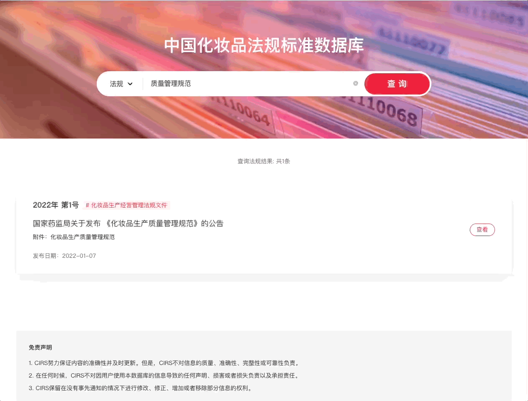The image size is (528, 401).
Task: Click the 查看 button on the result
Action: 482,230
